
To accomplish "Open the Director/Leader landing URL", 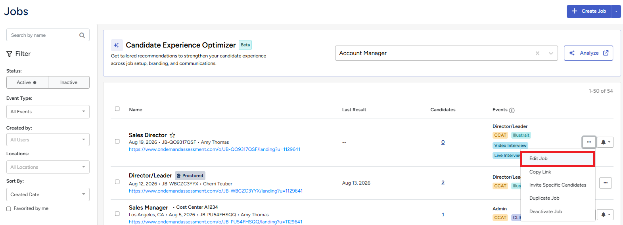I will click(x=216, y=191).
